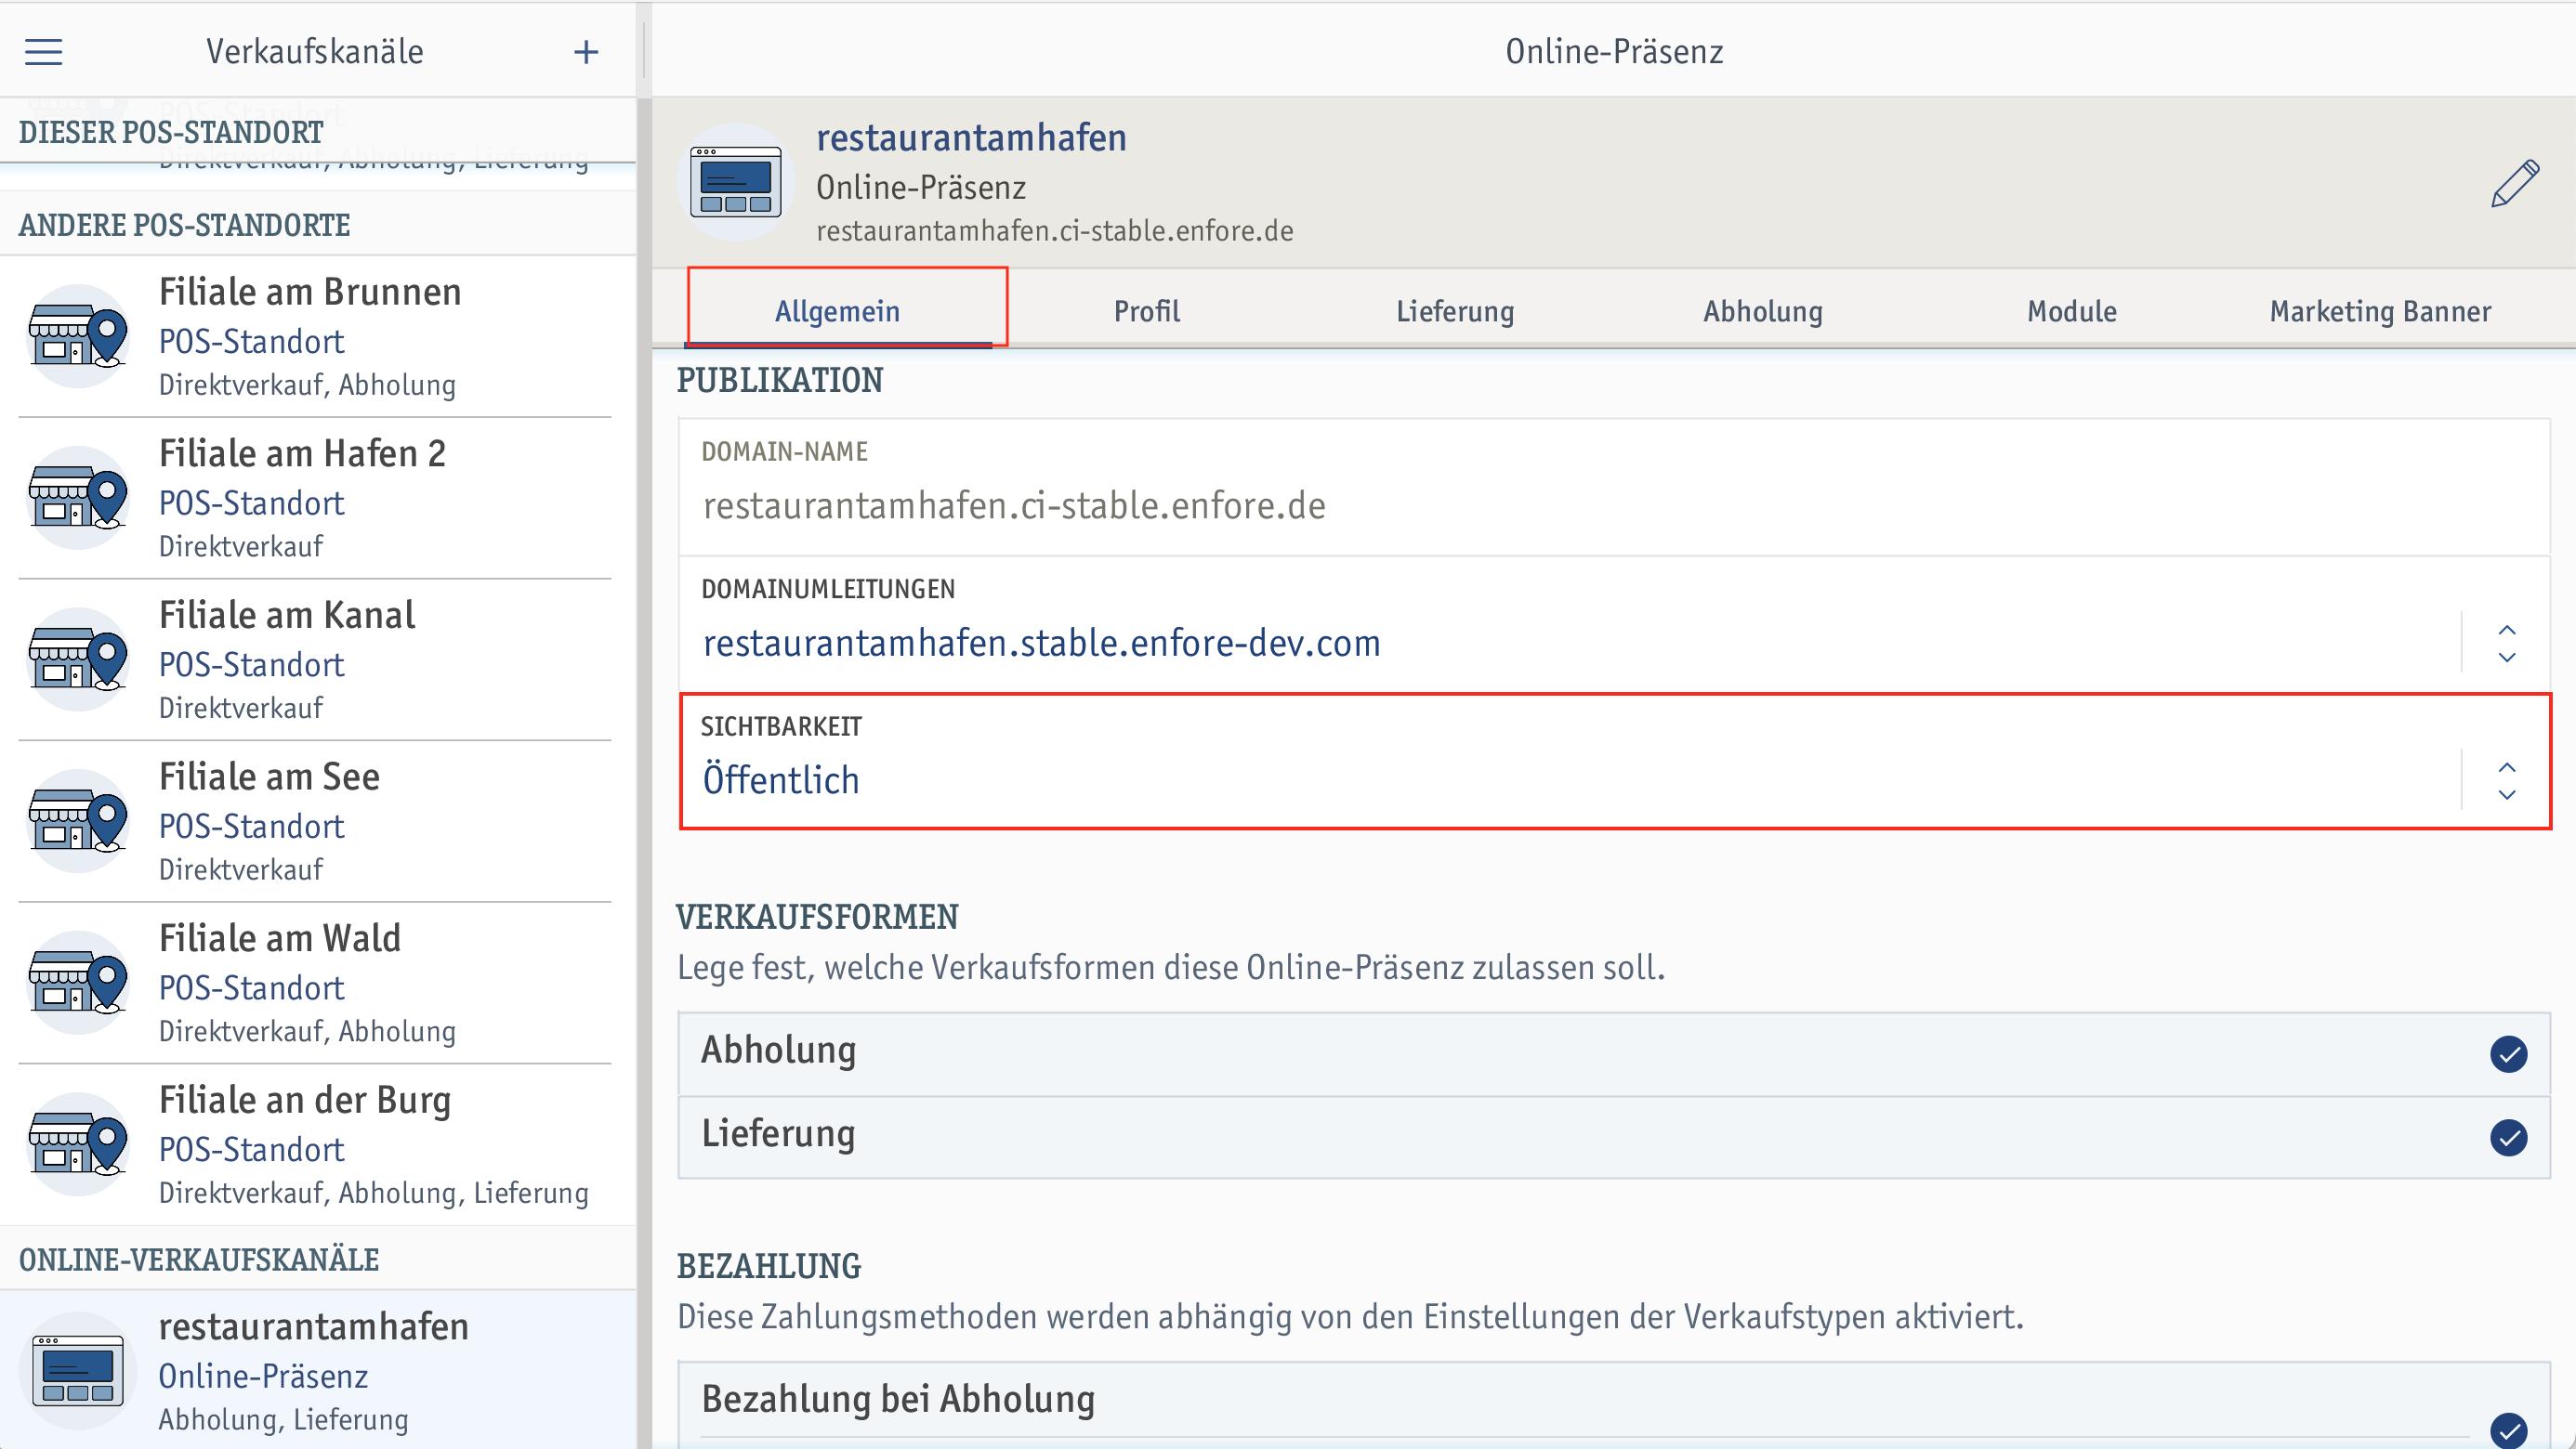Click the Öffentlich visibility value

[x=781, y=780]
